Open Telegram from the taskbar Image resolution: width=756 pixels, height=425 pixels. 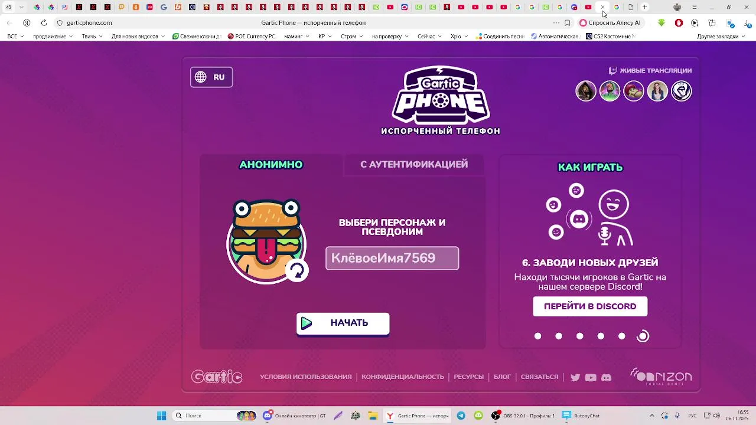tap(461, 416)
